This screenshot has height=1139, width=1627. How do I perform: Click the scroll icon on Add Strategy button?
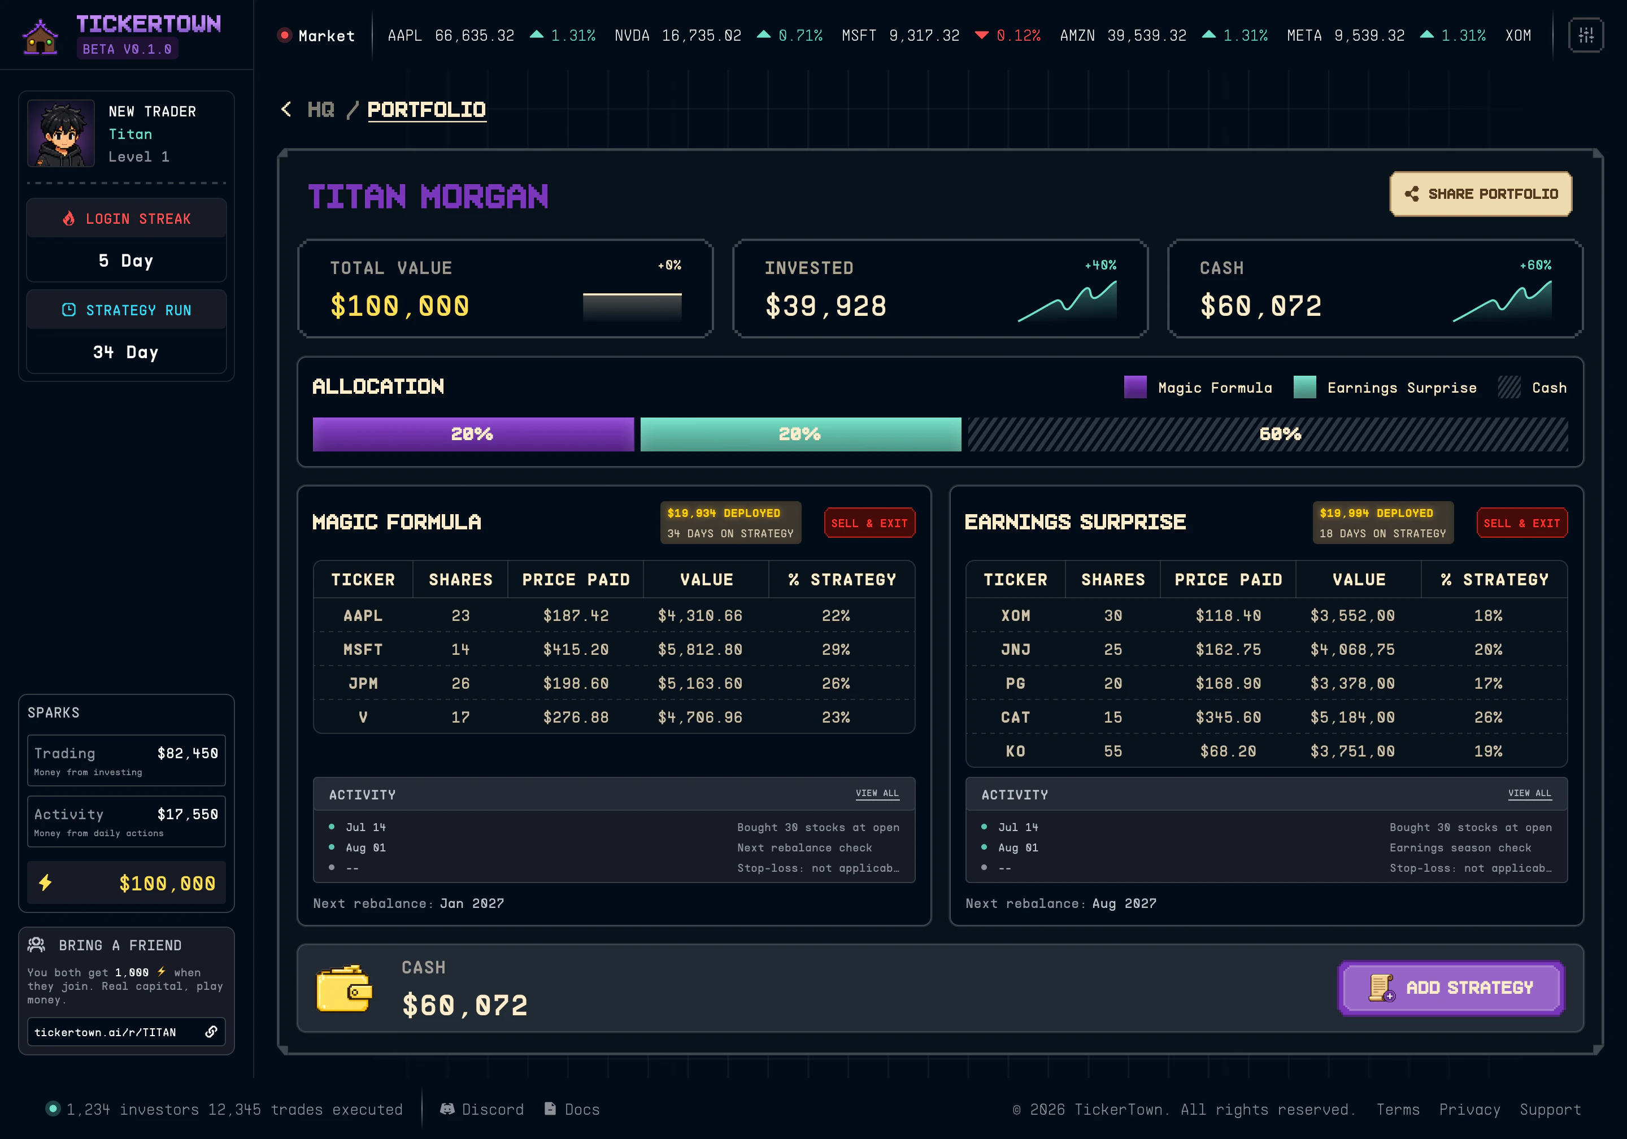pyautogui.click(x=1381, y=988)
